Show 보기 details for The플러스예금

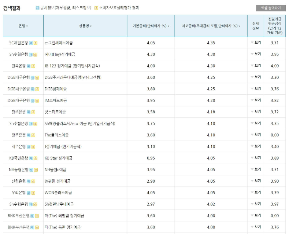pyautogui.click(x=256, y=135)
